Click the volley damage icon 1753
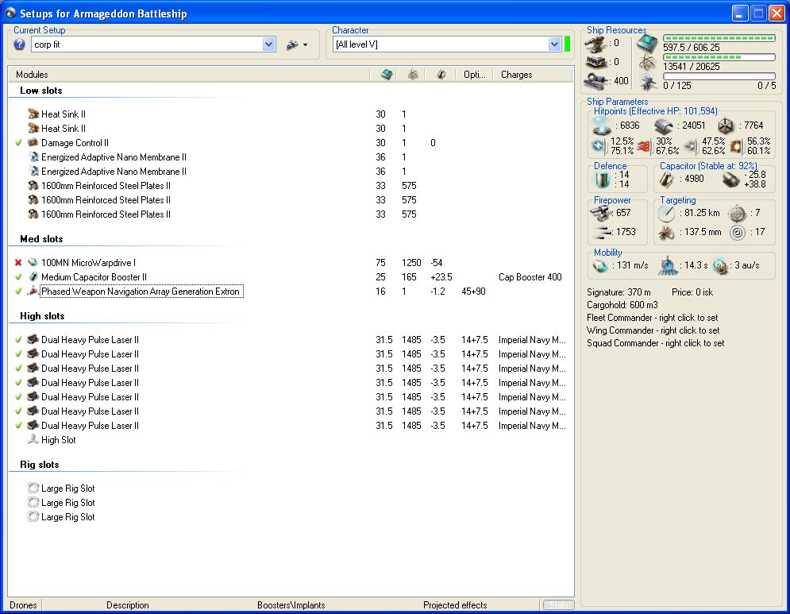 tap(603, 232)
